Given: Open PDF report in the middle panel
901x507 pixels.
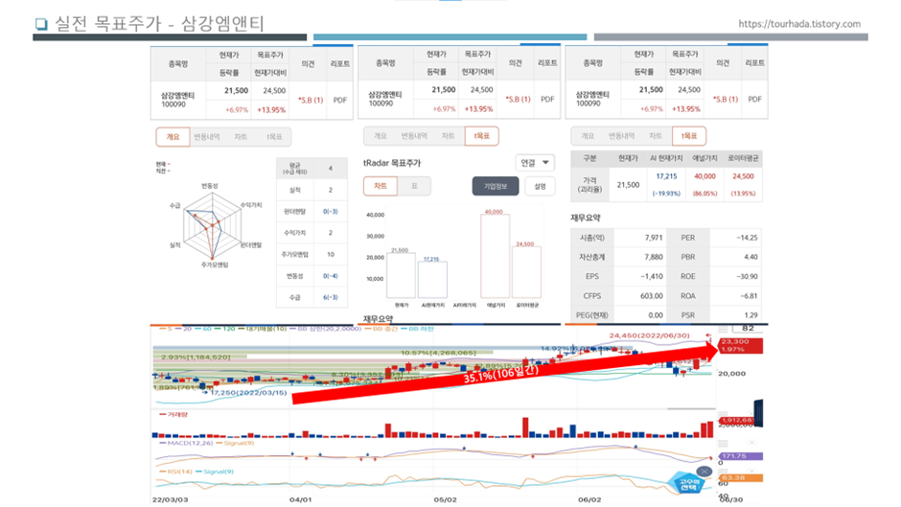Looking at the screenshot, I should click(547, 100).
